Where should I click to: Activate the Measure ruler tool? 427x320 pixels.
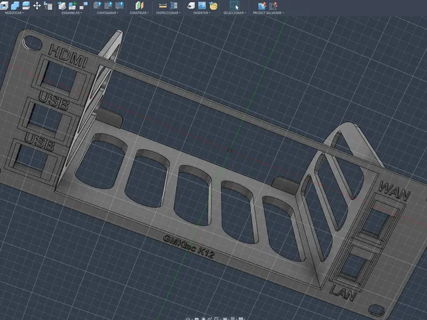click(x=163, y=5)
